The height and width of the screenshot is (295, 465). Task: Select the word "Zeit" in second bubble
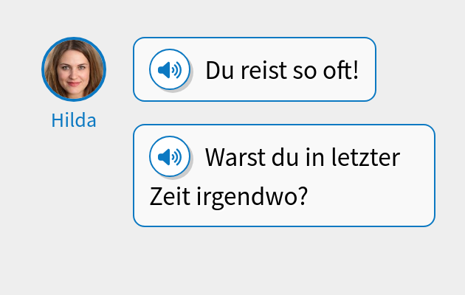click(170, 196)
